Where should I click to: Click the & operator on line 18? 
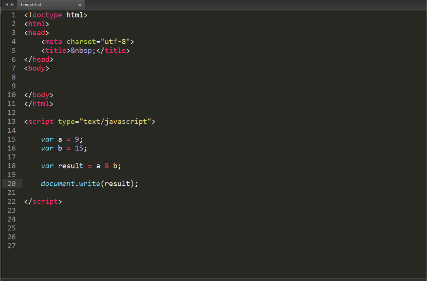(107, 166)
